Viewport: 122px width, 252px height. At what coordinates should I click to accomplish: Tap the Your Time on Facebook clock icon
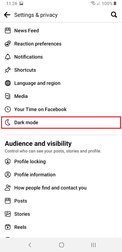click(8, 109)
